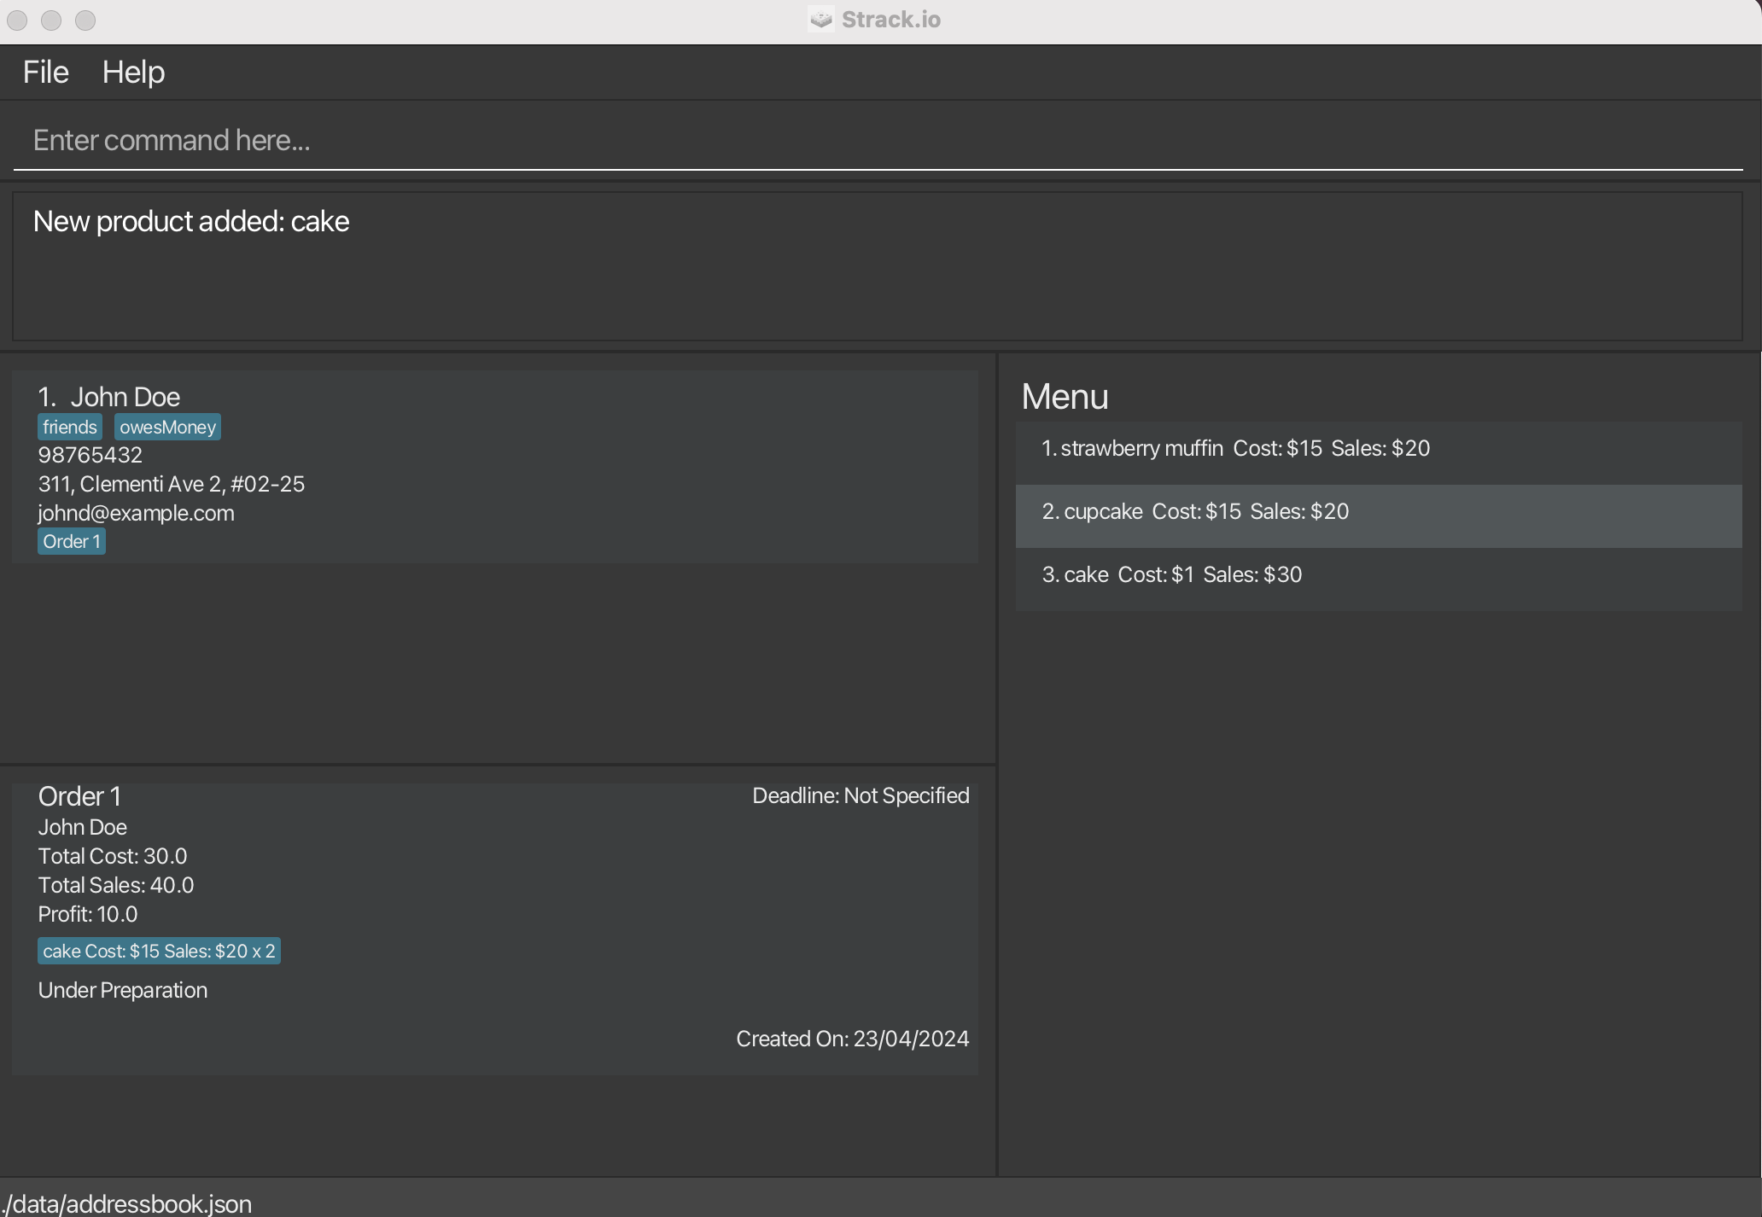Open the File menu
The height and width of the screenshot is (1217, 1762).
point(45,72)
